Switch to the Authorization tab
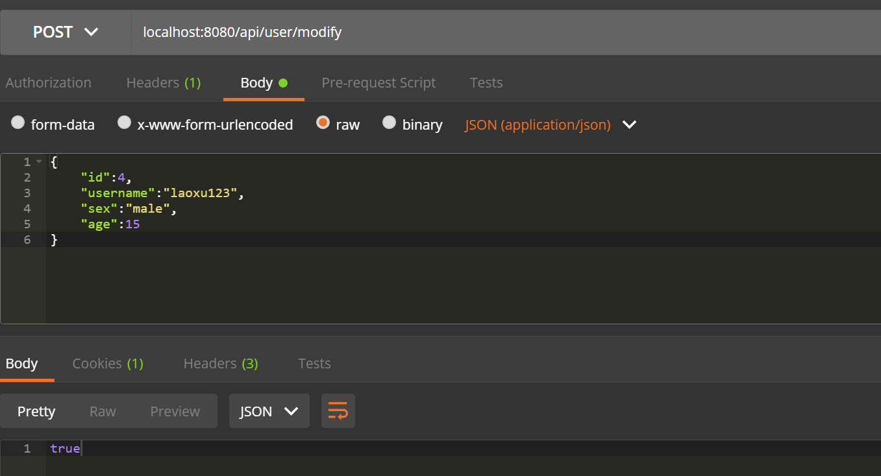 pos(48,83)
